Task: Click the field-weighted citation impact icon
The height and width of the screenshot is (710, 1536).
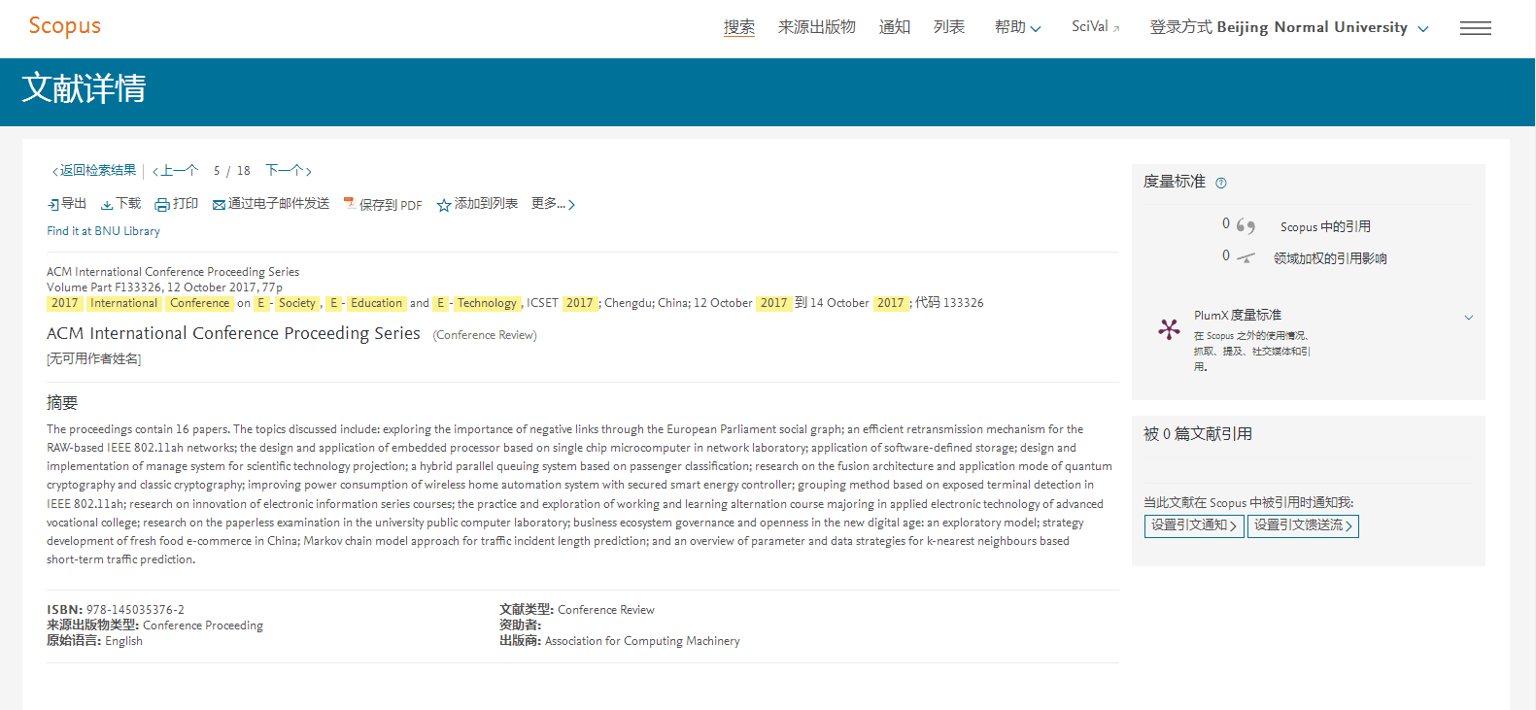Action: [x=1246, y=258]
